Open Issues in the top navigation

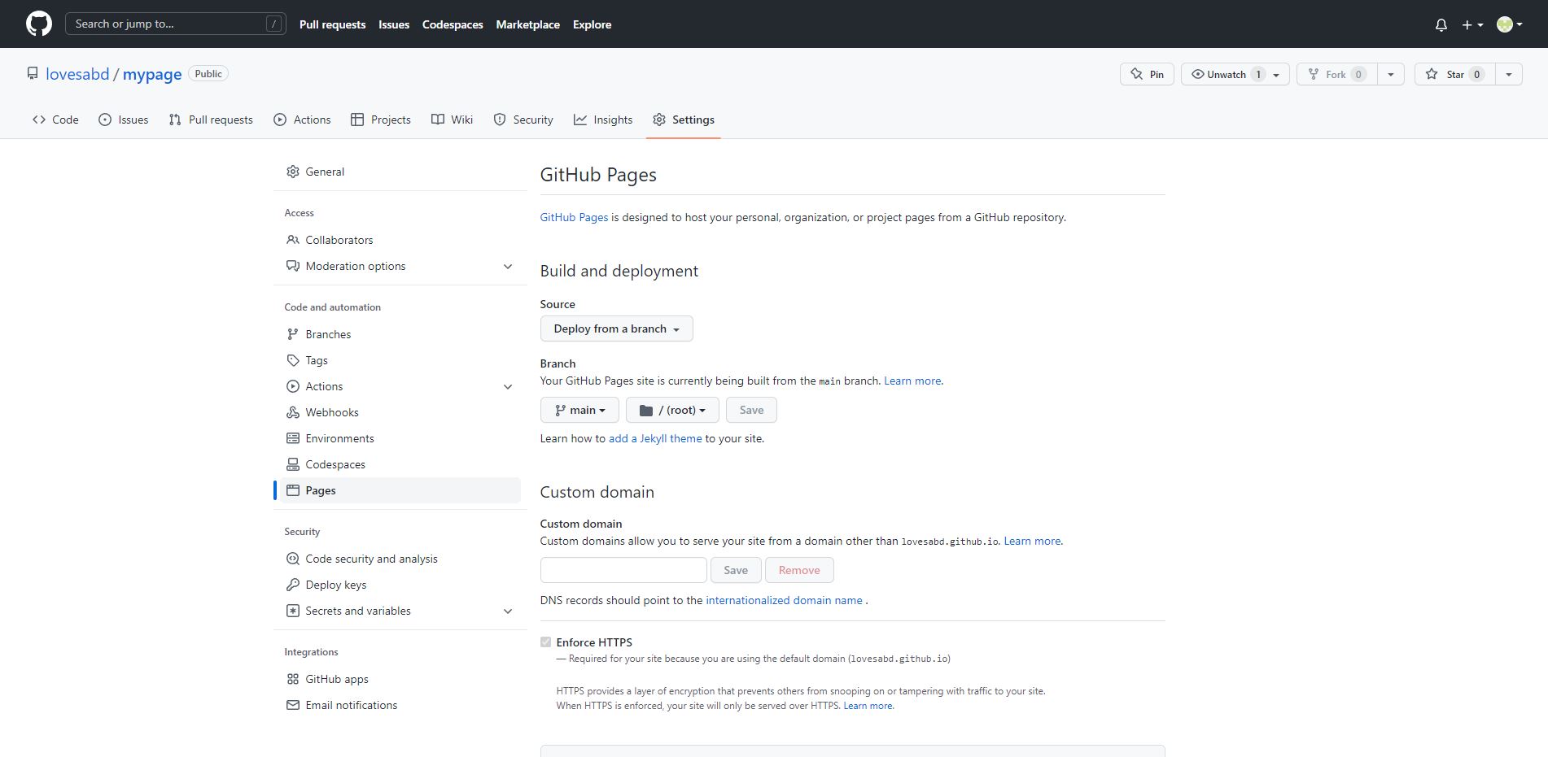coord(394,24)
